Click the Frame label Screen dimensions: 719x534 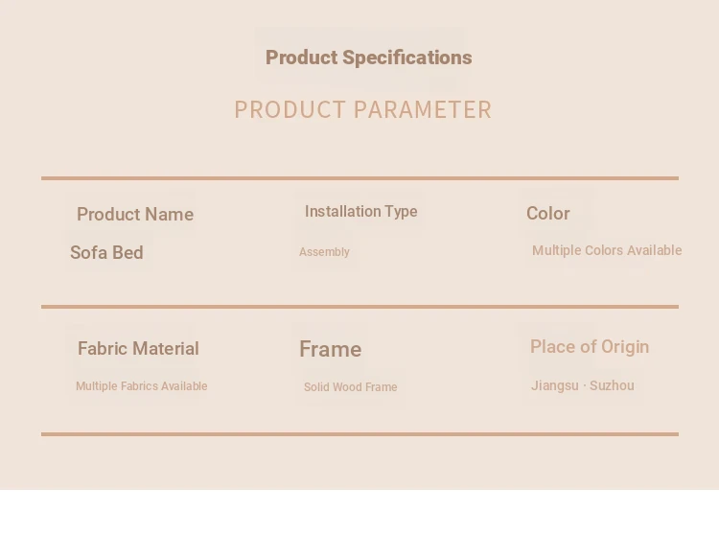click(330, 349)
